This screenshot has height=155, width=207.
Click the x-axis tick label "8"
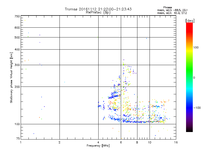(137, 143)
